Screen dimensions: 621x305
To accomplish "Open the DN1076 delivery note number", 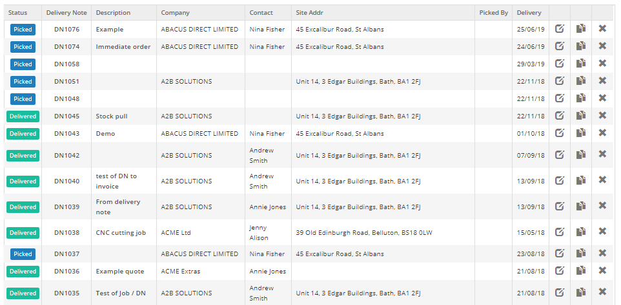I will (66, 30).
